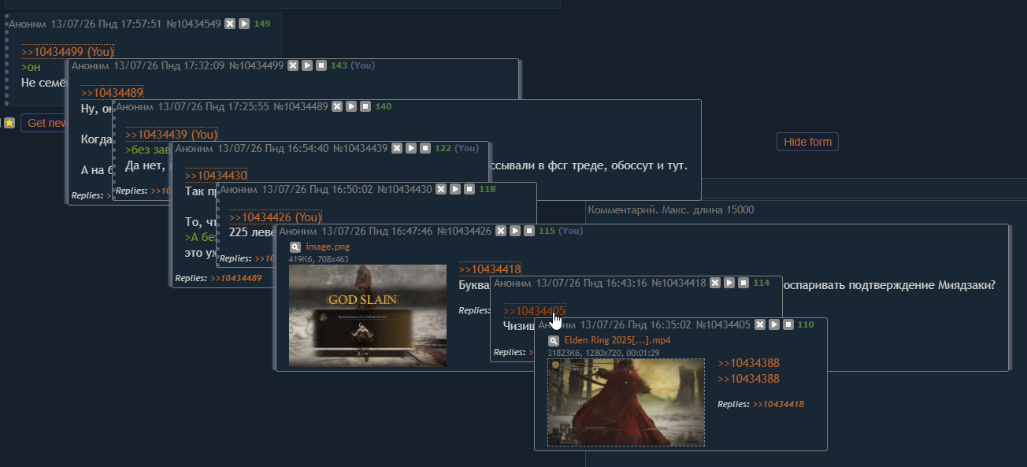Click the Get new posts button
This screenshot has height=467, width=1027.
click(46, 123)
